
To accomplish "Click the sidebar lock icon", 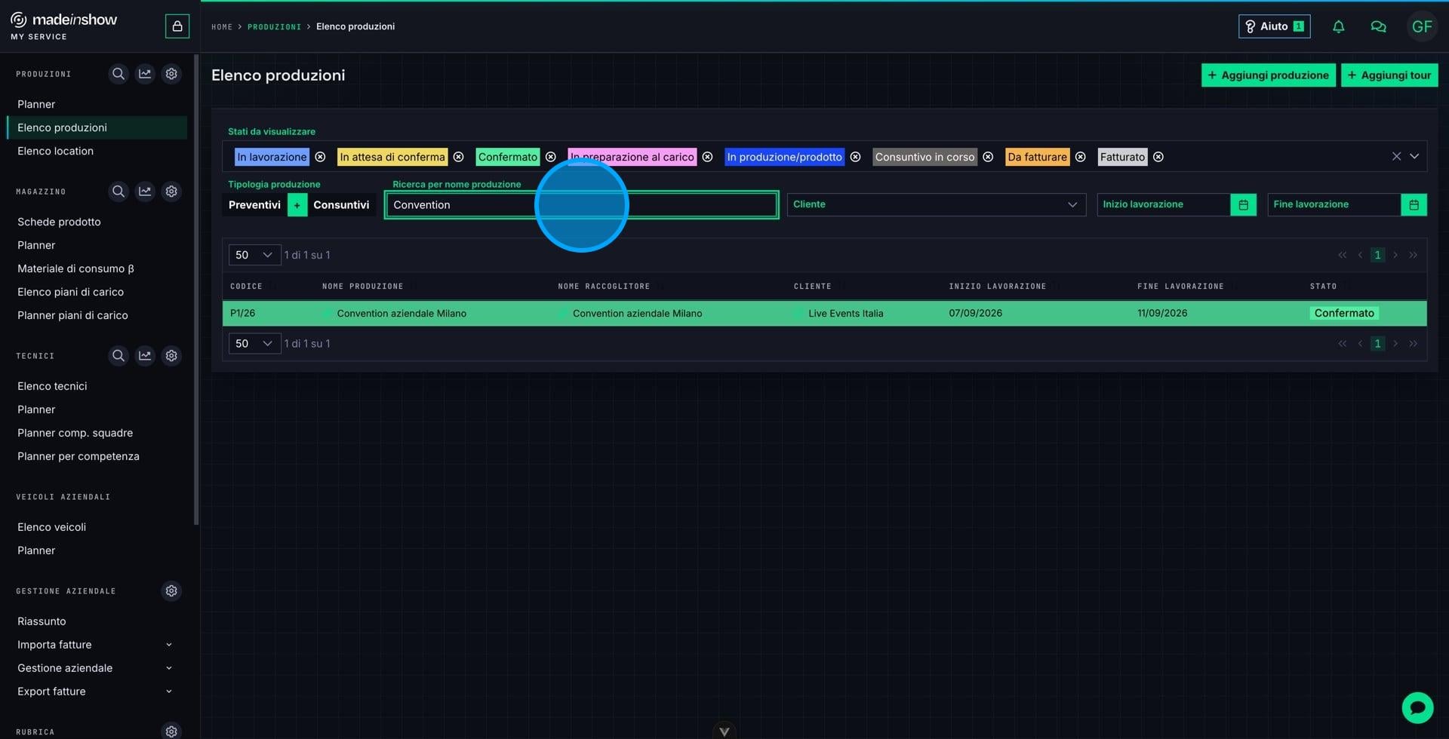I will [x=177, y=26].
